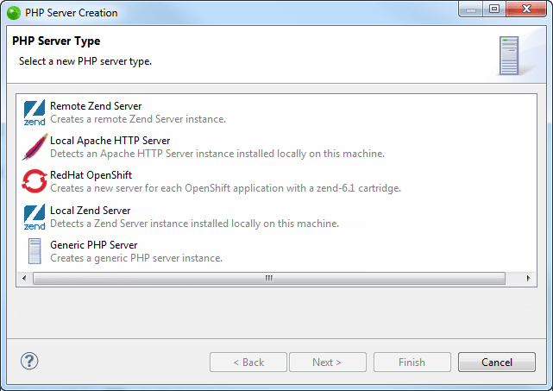Click the Zend logo beside Local Zend Server
Image resolution: width=553 pixels, height=391 pixels.
coord(35,217)
